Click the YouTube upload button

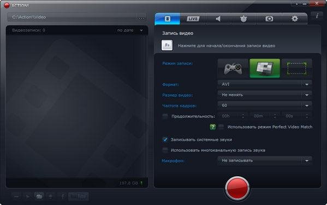79,196
